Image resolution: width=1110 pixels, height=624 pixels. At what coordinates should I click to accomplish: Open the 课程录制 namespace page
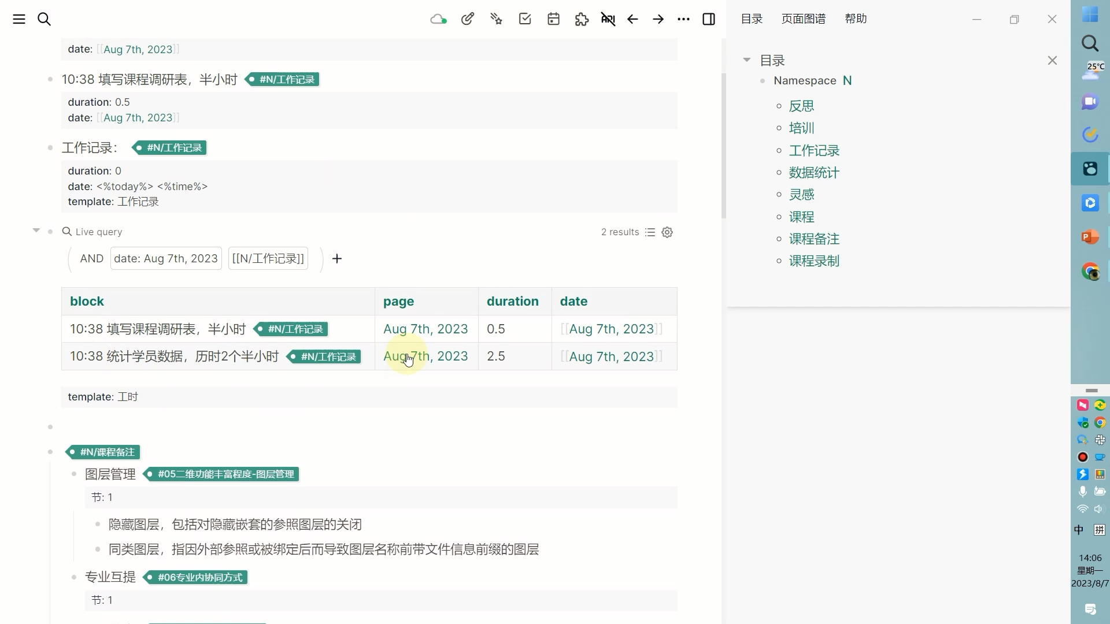(814, 261)
